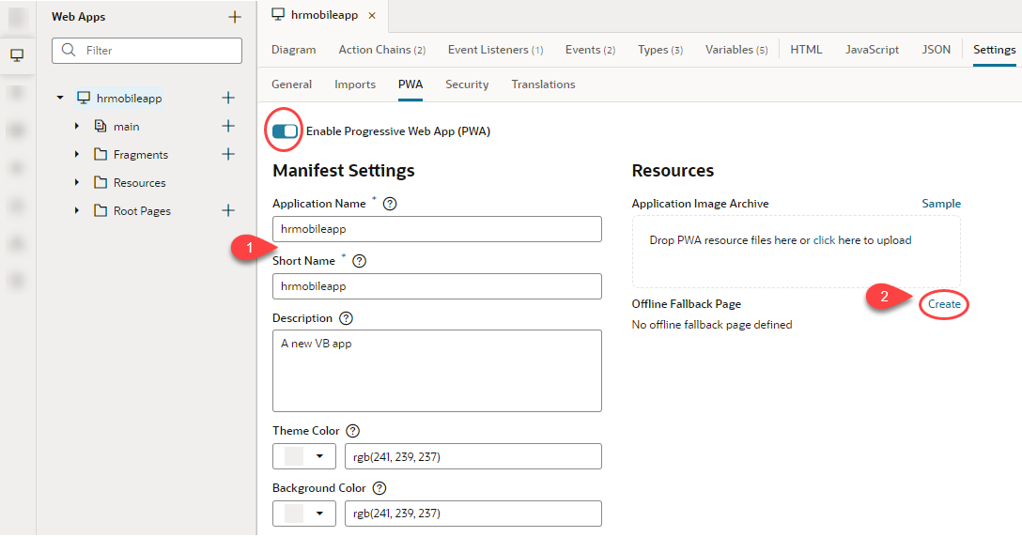Click the Theme Color swatch
The image size is (1022, 537).
click(294, 456)
